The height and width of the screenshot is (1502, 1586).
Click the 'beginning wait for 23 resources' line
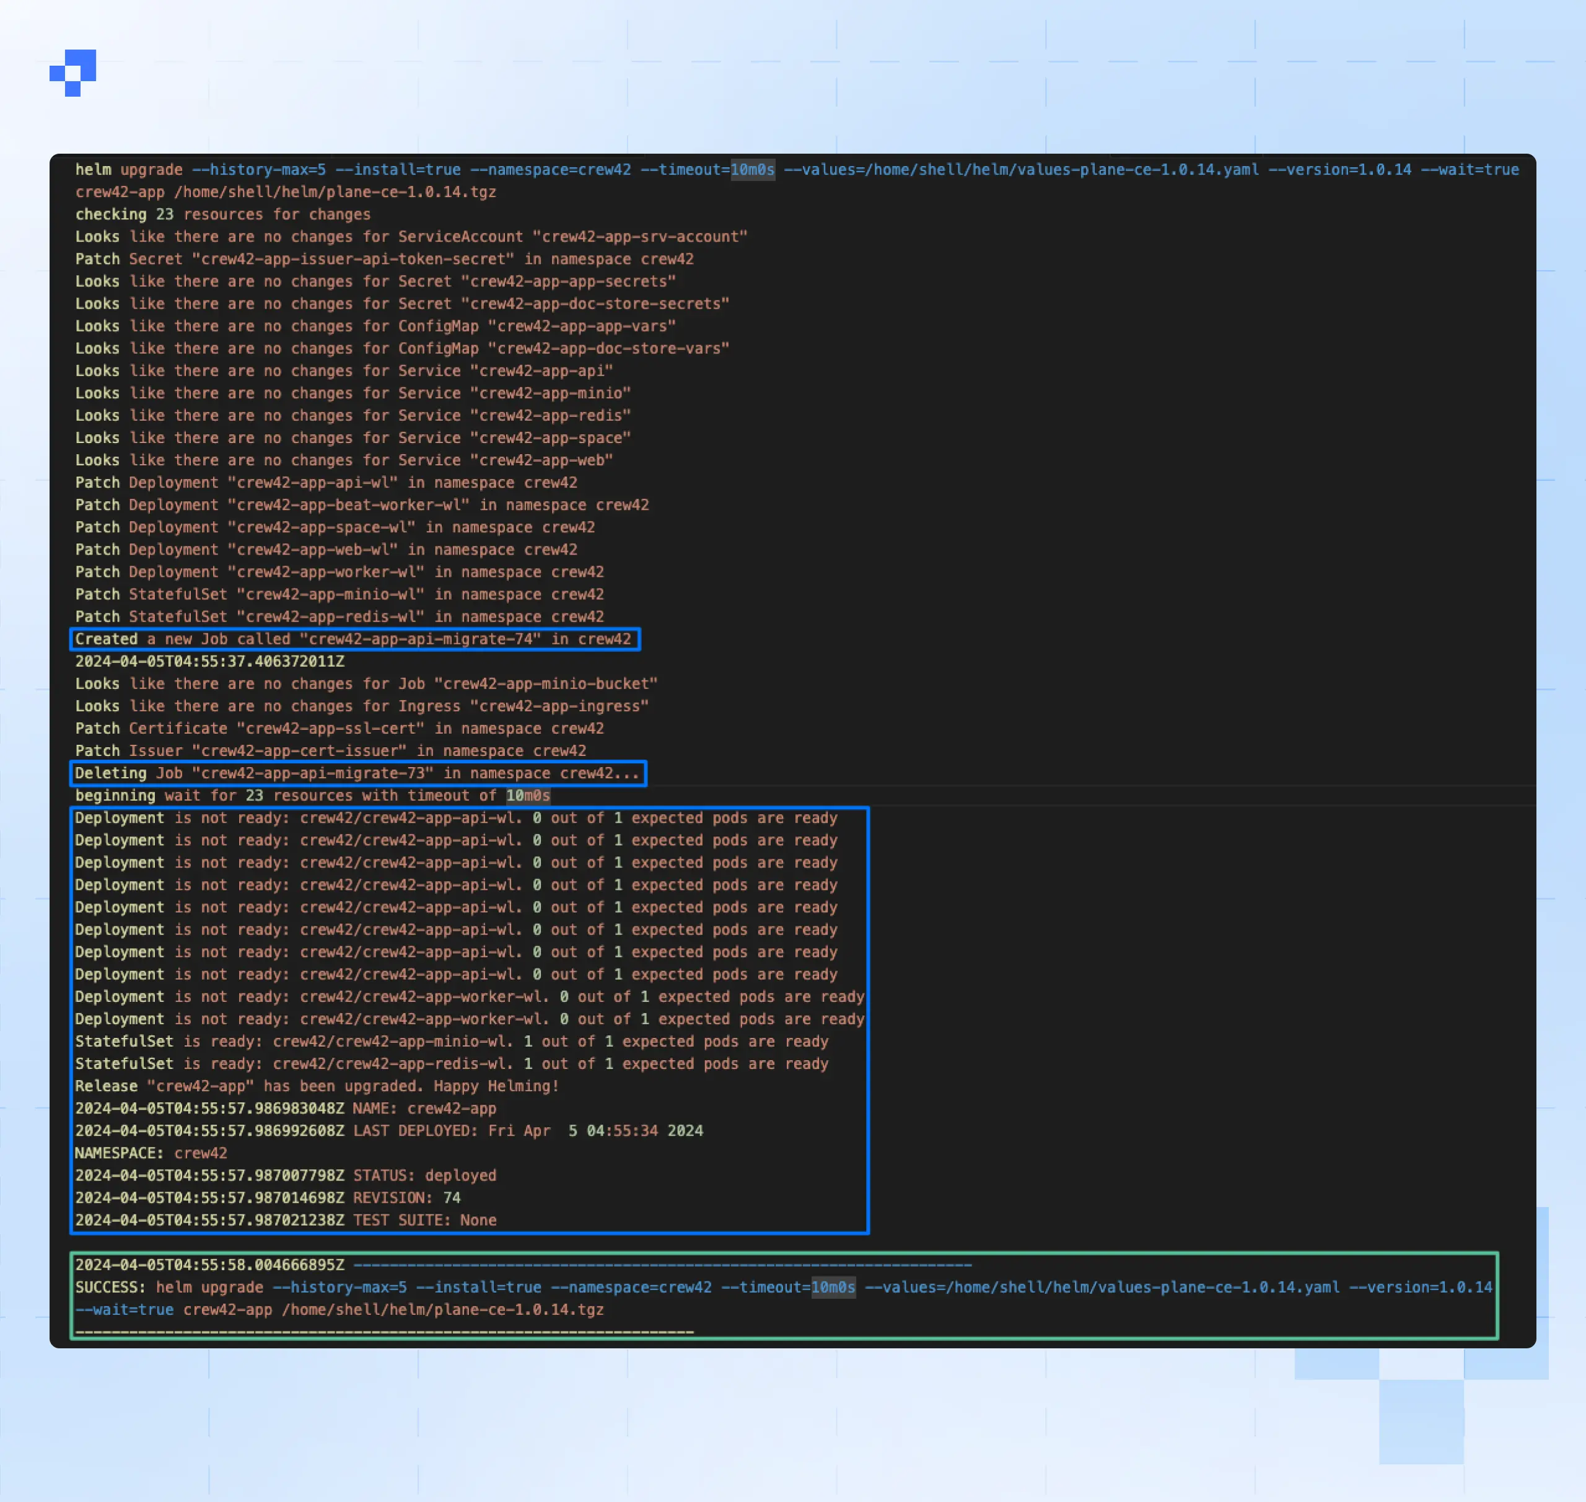coord(312,796)
